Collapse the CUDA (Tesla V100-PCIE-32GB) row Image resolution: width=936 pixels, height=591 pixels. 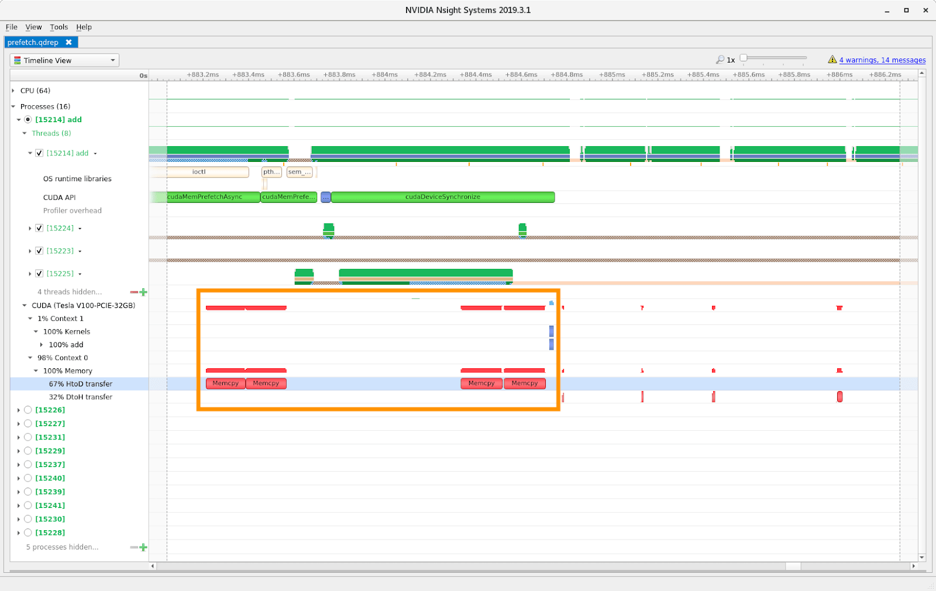click(25, 306)
